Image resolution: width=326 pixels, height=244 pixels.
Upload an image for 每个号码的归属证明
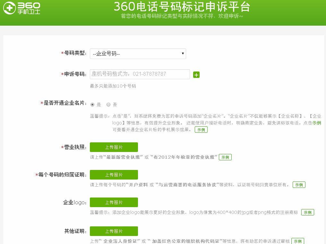(114, 175)
